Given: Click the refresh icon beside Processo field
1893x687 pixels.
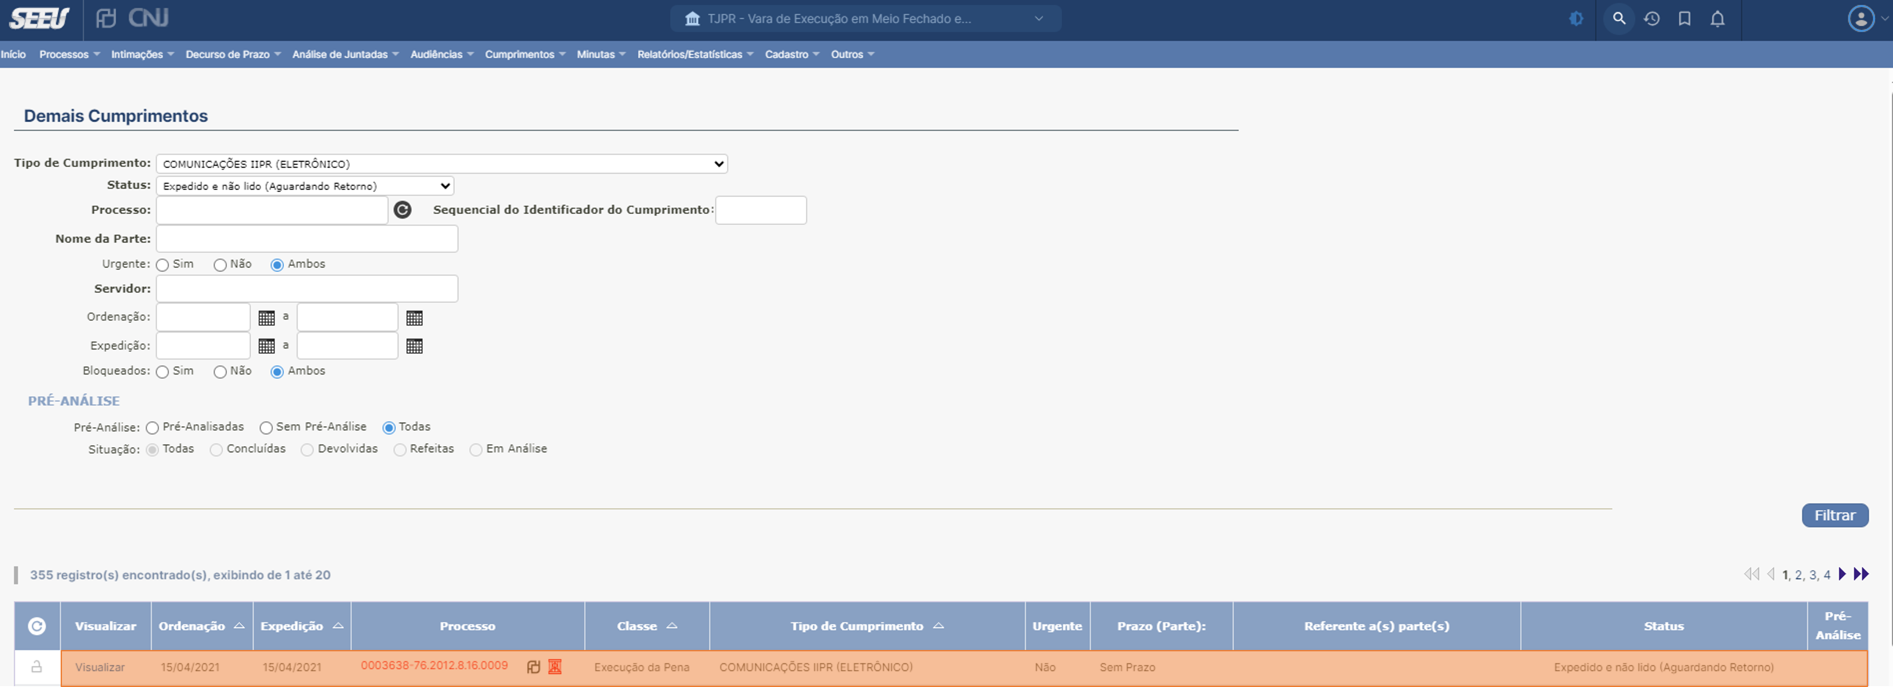Looking at the screenshot, I should pyautogui.click(x=403, y=210).
